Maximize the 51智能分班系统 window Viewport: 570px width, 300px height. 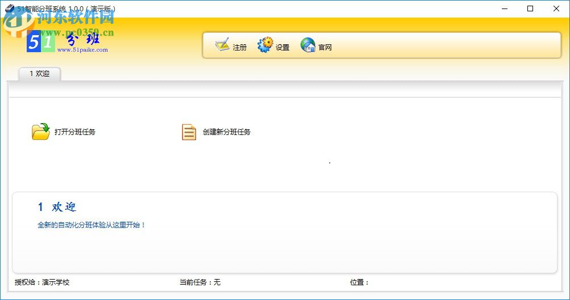click(x=530, y=9)
